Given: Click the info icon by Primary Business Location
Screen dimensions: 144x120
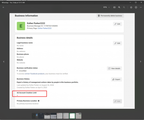Looking at the screenshot, I should pyautogui.click(x=39, y=101).
